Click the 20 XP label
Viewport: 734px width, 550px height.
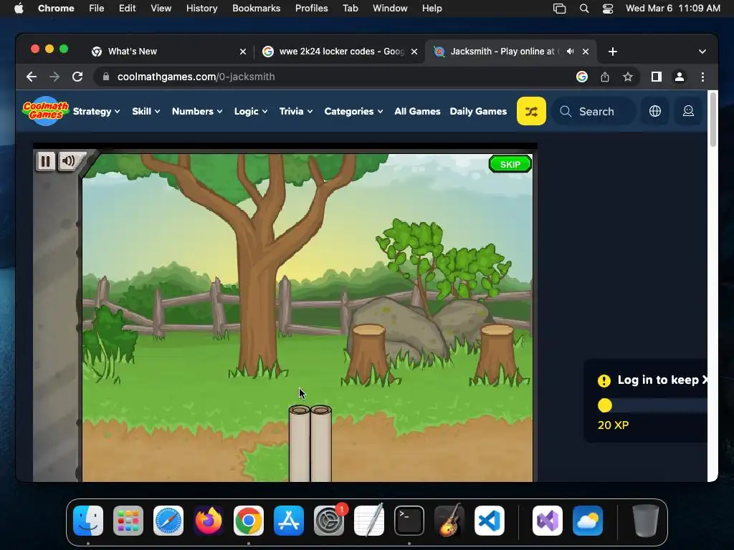pos(613,425)
